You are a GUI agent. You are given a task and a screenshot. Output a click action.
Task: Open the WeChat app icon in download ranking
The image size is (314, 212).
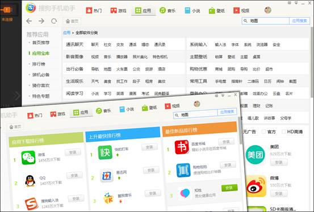pyautogui.click(x=28, y=158)
